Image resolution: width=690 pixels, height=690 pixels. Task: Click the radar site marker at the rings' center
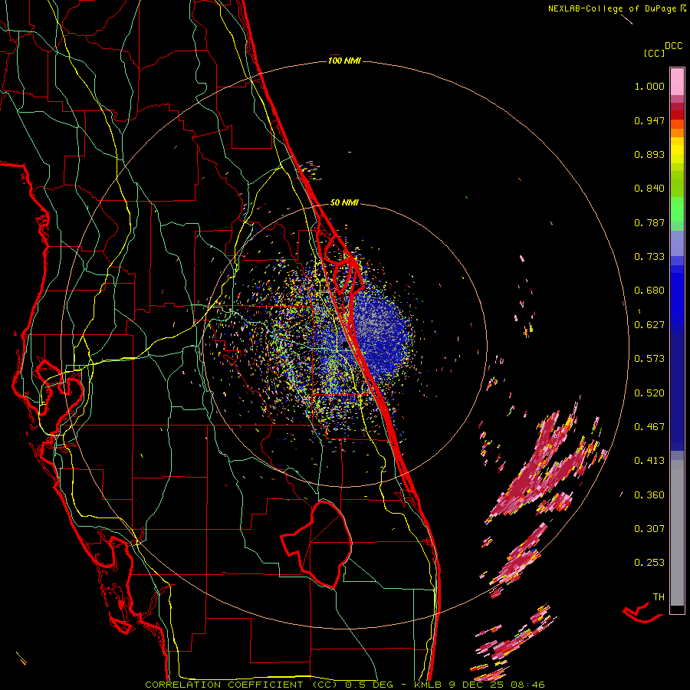(345, 345)
